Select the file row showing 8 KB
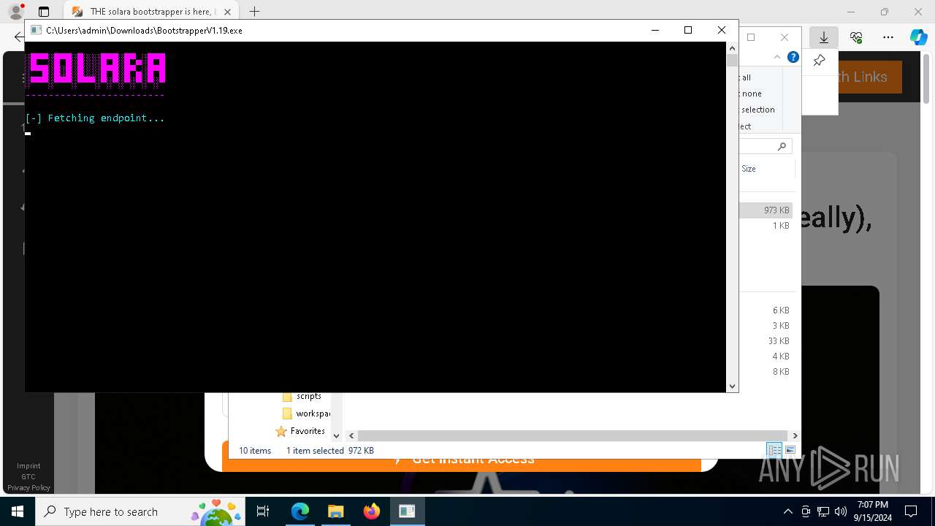Screen dimensions: 935x526 tap(766, 372)
